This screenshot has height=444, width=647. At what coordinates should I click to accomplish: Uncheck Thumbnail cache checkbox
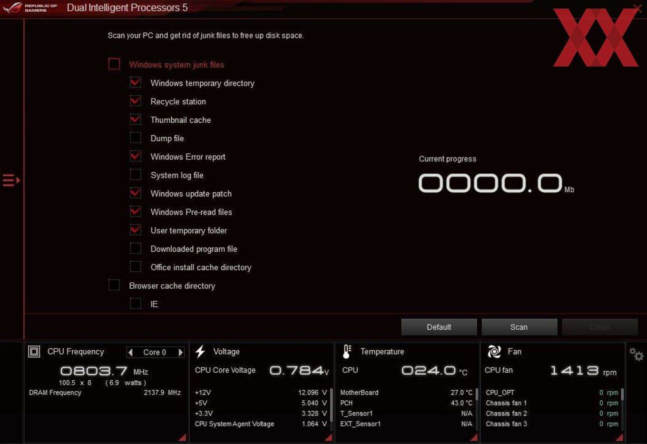click(136, 119)
